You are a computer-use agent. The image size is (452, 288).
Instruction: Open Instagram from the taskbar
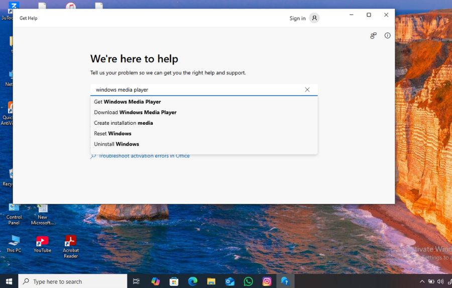click(x=267, y=281)
